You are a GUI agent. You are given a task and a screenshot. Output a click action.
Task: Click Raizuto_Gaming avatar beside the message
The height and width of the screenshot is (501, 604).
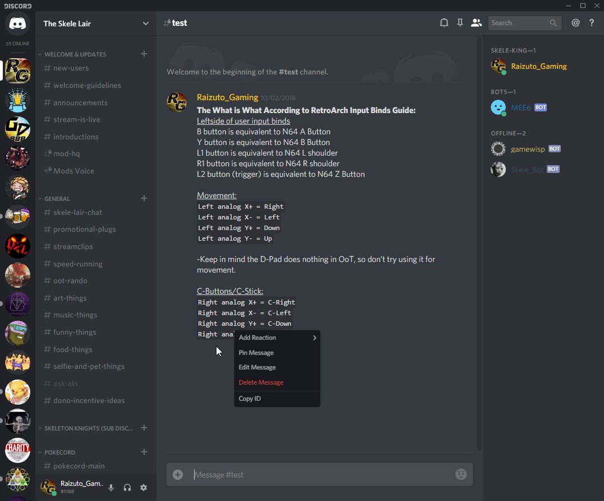177,102
